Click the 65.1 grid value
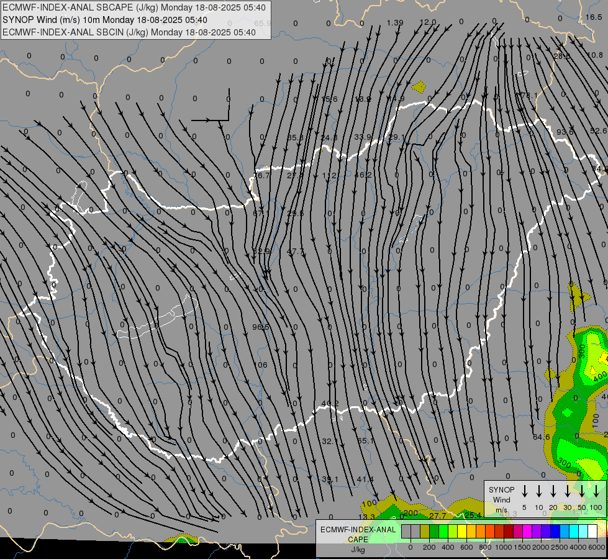The width and height of the screenshot is (608, 559). pos(365,441)
